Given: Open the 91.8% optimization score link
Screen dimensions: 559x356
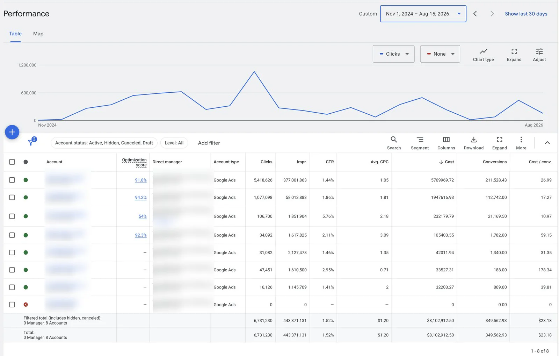Looking at the screenshot, I should point(141,180).
